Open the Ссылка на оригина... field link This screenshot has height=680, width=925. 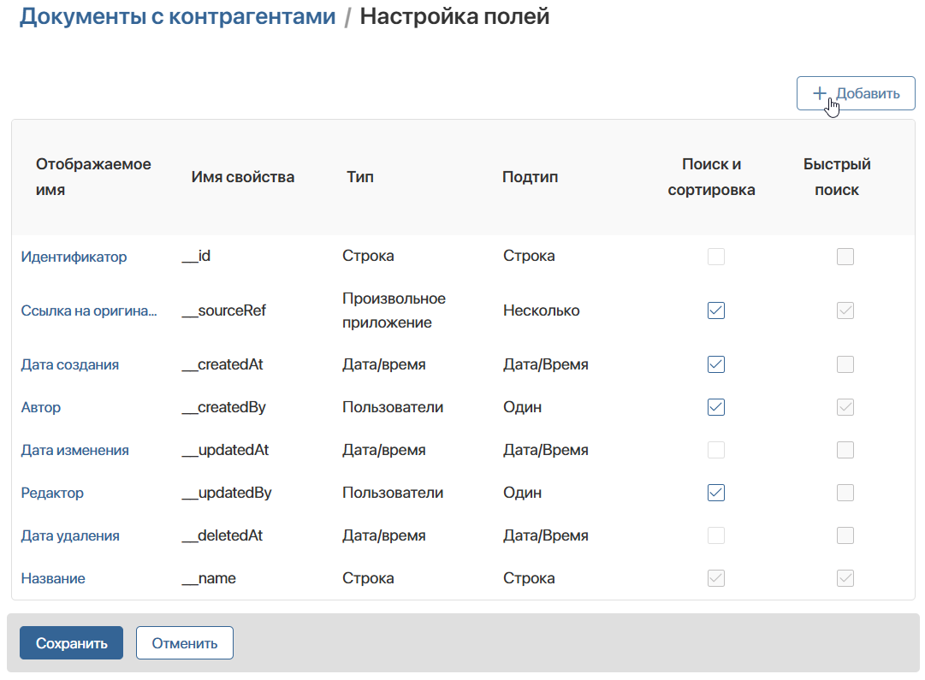pos(89,310)
